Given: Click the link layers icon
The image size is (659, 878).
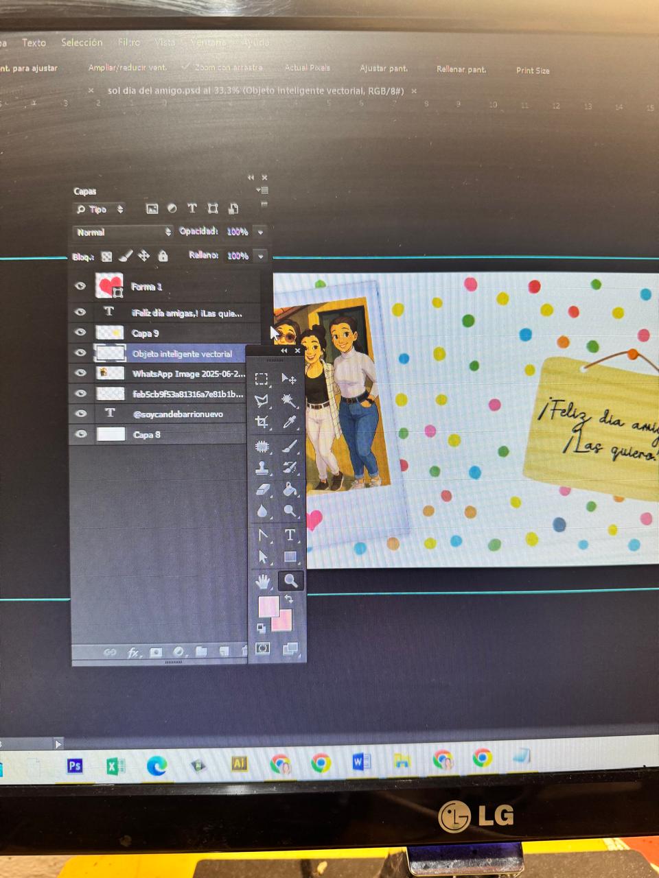Looking at the screenshot, I should (110, 652).
